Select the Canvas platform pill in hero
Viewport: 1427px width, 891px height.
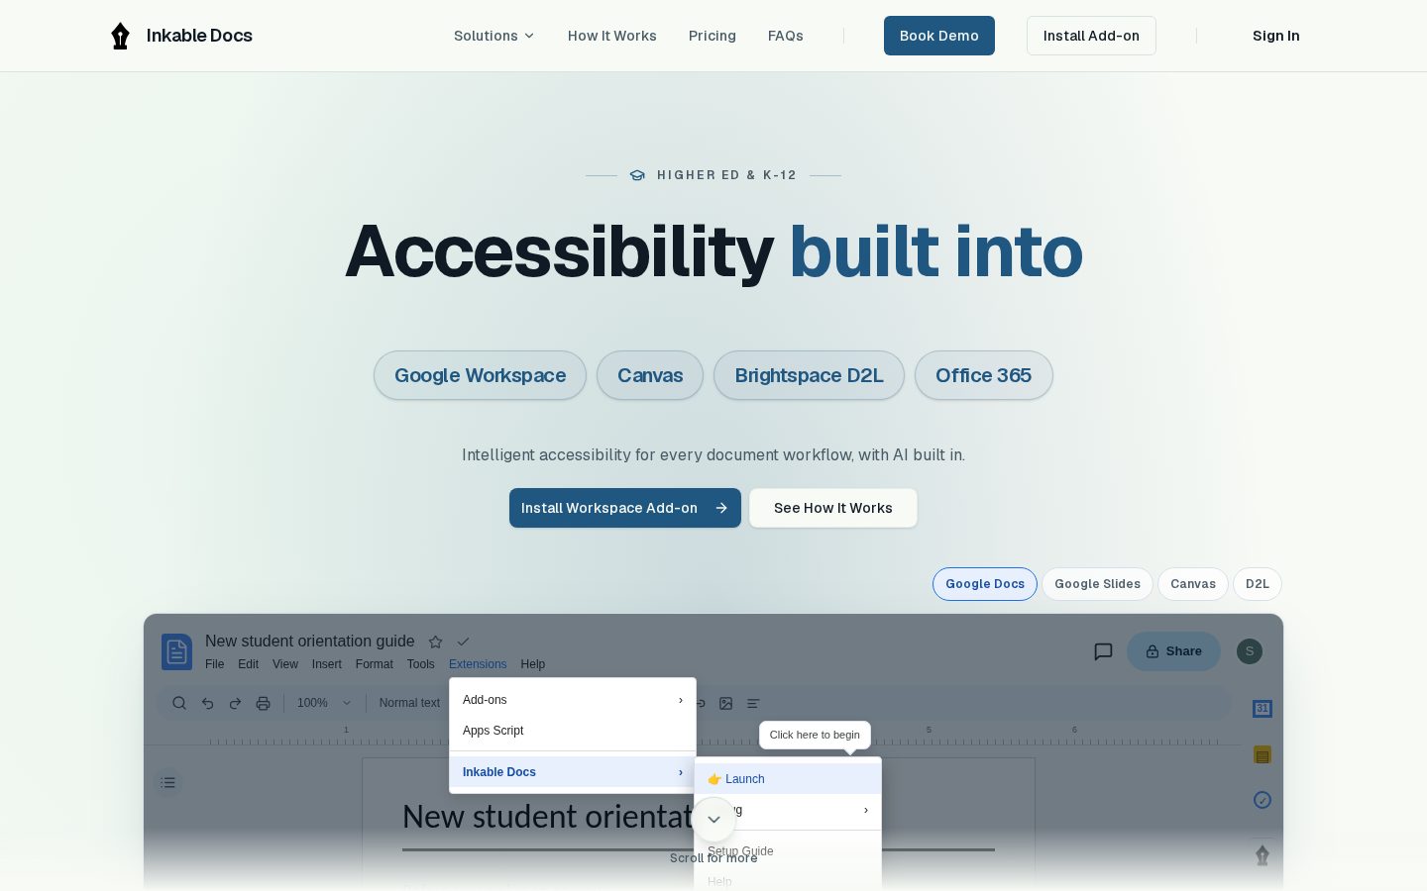pos(650,375)
